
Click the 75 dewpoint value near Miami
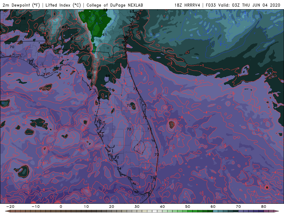(x=153, y=178)
